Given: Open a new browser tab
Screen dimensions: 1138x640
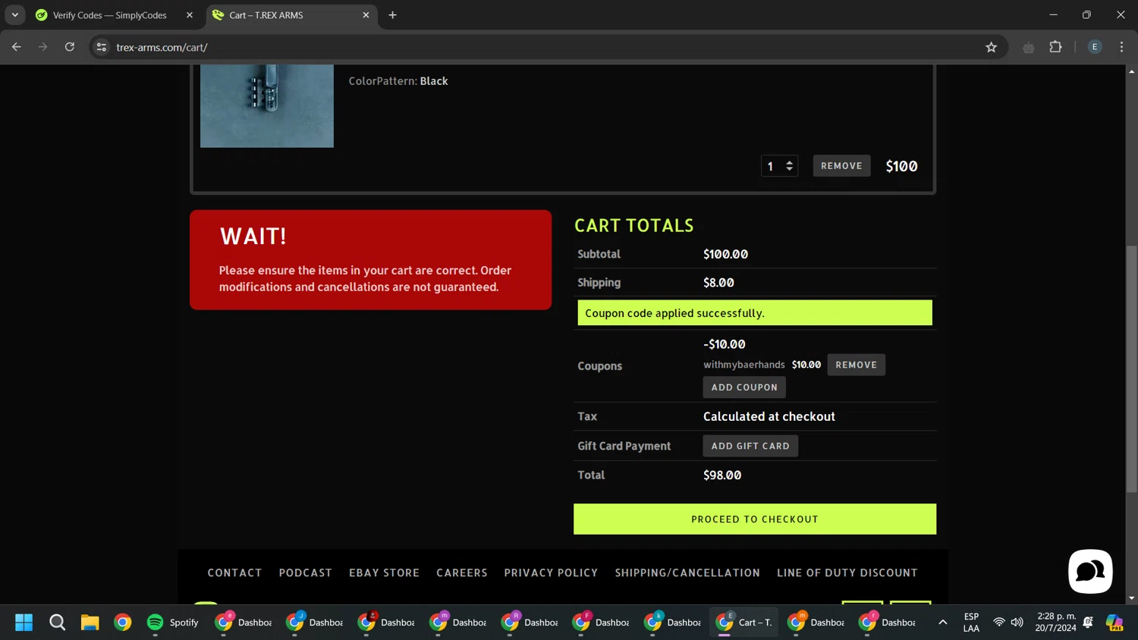Looking at the screenshot, I should click(x=392, y=15).
